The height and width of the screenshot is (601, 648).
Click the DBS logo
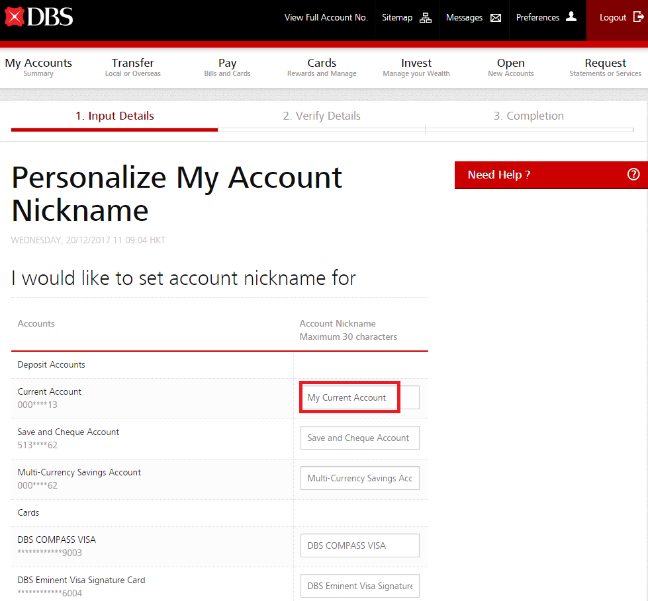click(38, 17)
